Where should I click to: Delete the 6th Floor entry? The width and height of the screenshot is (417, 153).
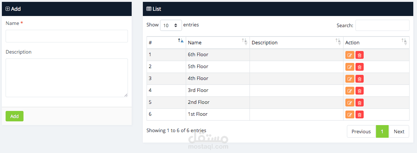pos(360,55)
